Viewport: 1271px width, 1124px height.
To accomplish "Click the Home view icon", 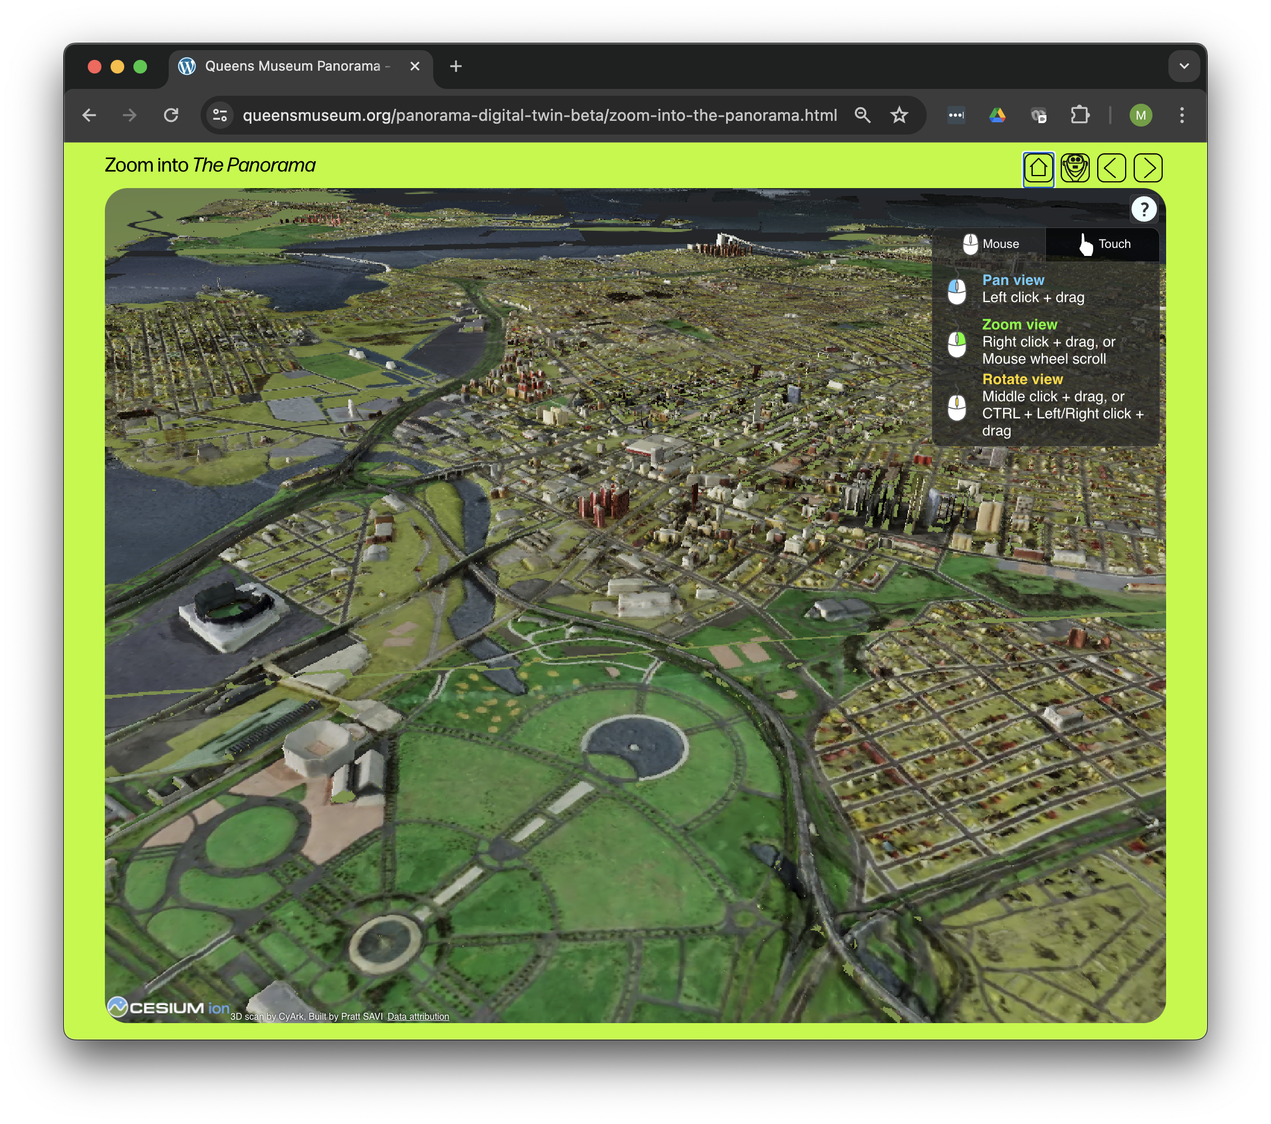I will pos(1038,168).
